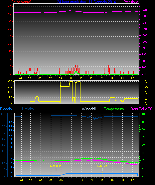Click the 24 hour graph day title
The image size is (155, 185).
tap(86, 2)
